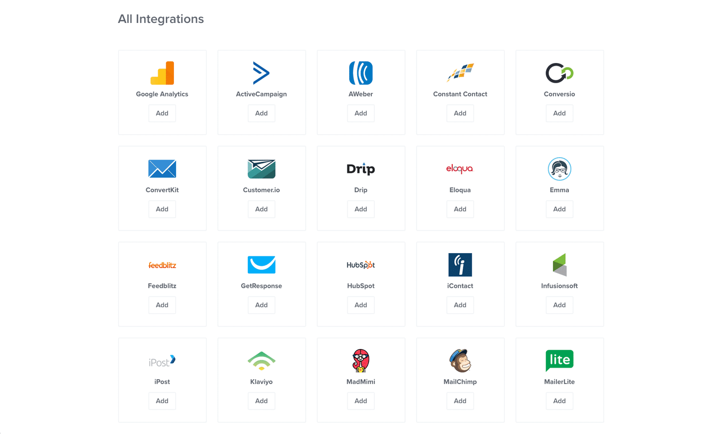The image size is (721, 441).
Task: Add the ConvertKit integration
Action: [162, 209]
